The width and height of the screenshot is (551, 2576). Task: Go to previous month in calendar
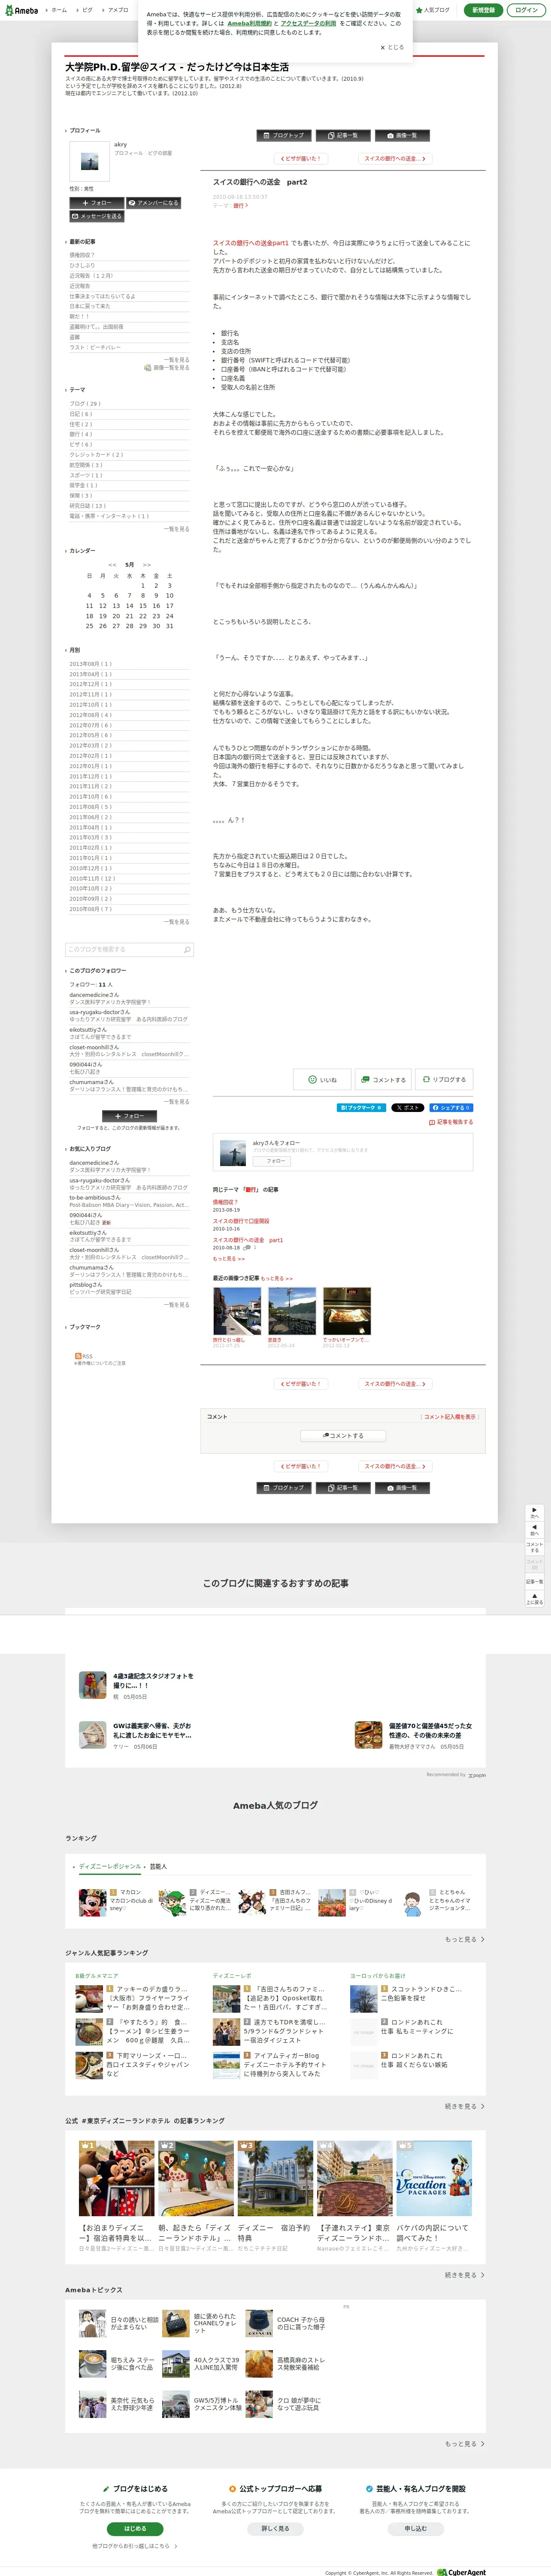tap(112, 565)
